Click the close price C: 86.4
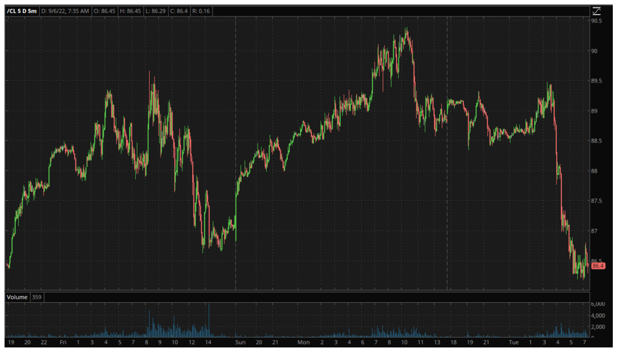The height and width of the screenshot is (351, 618). click(x=179, y=11)
